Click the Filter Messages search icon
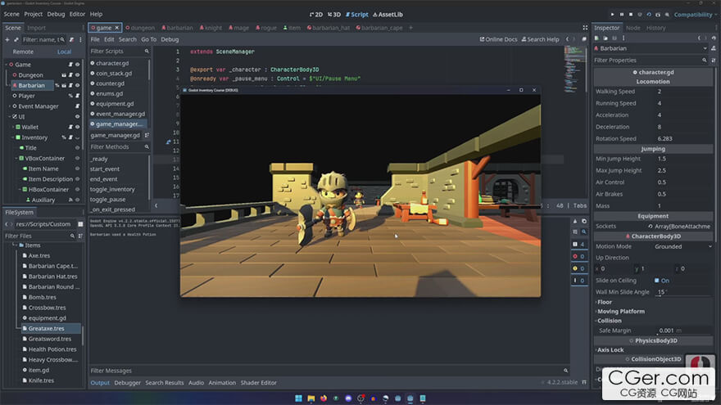The height and width of the screenshot is (405, 721). (x=565, y=371)
